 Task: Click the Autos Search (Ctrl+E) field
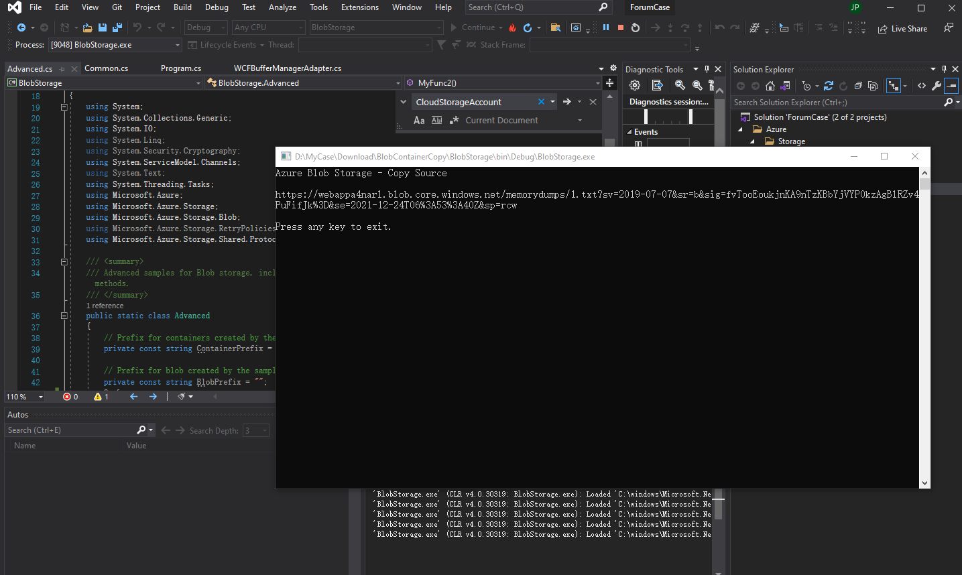point(71,430)
